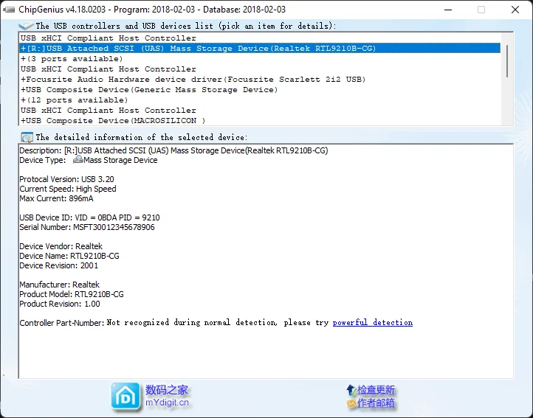This screenshot has height=418, width=533.
Task: Click the mYdigit.cn house logo icon
Action: [125, 396]
